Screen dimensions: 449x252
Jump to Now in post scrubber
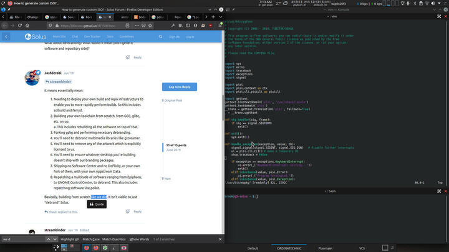click(166, 179)
